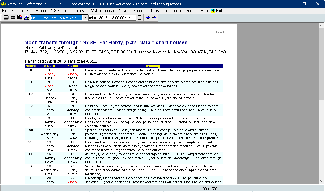Click house 'III' row label
This screenshot has height=192, width=325.
click(x=31, y=82)
